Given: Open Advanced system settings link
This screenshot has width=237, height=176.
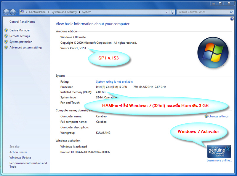Looking at the screenshot, I should click(26, 48).
